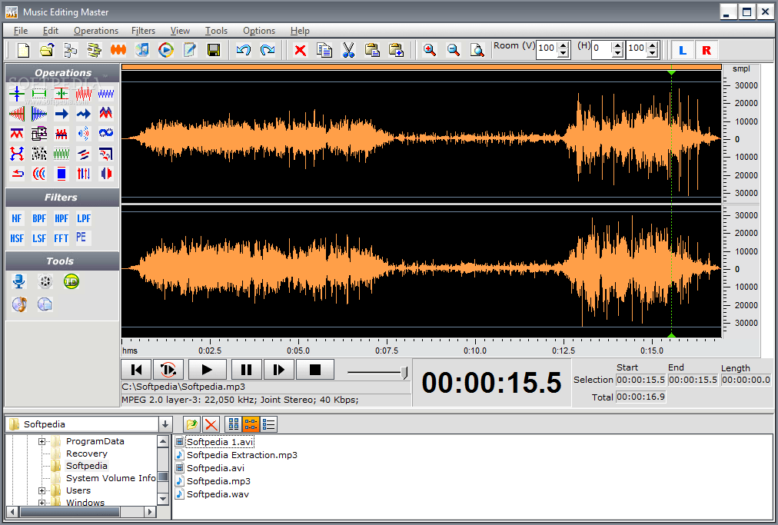The image size is (778, 525).
Task: Open the FFT filter
Action: pos(60,238)
